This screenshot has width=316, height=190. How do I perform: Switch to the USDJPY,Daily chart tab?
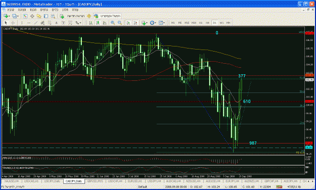click(x=52, y=181)
